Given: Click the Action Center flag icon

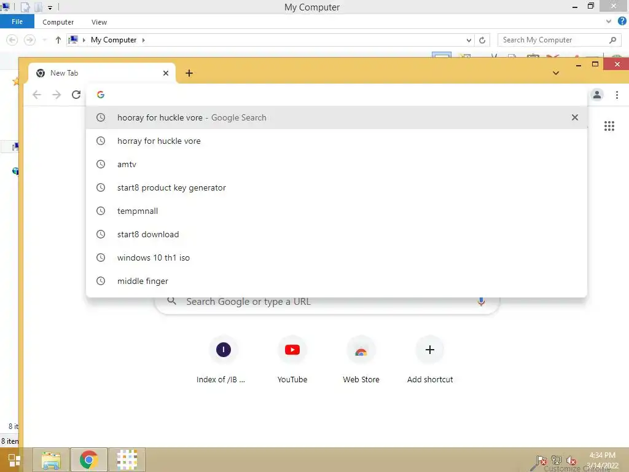Looking at the screenshot, I should coord(542,460).
